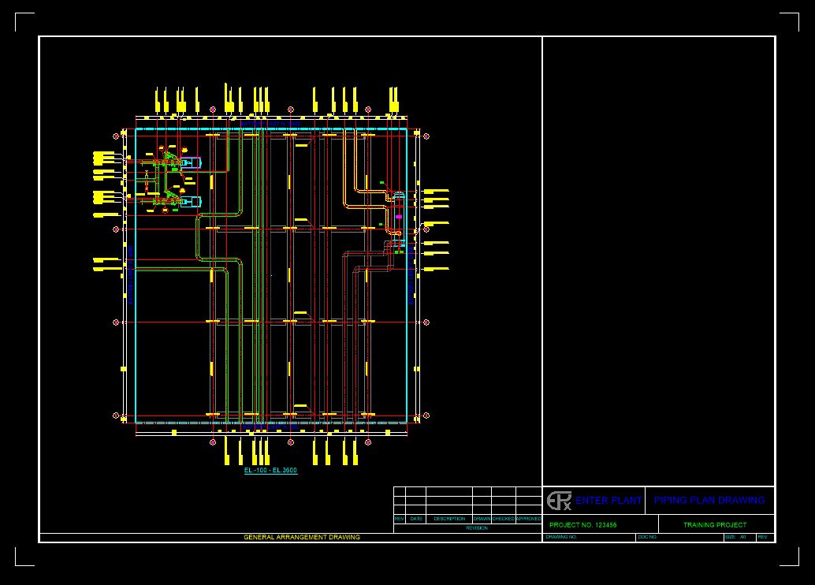Image resolution: width=815 pixels, height=585 pixels.
Task: Click the DOC NO. field in title block
Action: (x=648, y=538)
